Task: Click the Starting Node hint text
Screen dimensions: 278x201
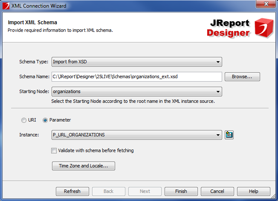Action: [133, 101]
